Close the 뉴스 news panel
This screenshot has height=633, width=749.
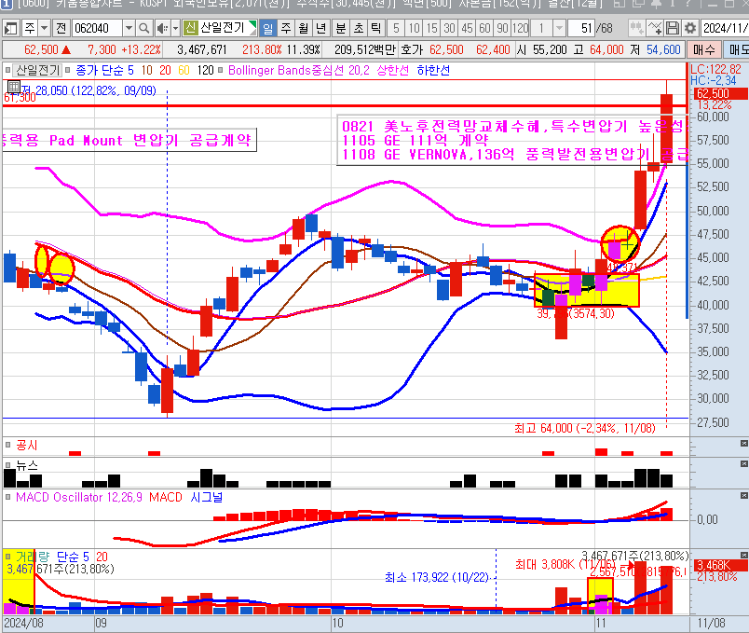click(x=743, y=463)
